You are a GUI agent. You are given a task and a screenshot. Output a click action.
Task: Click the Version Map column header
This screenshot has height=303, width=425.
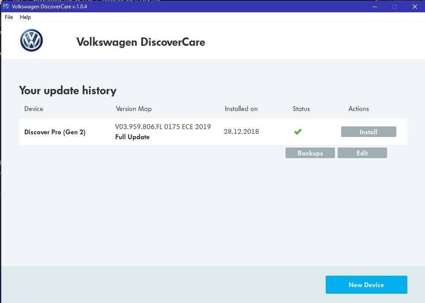click(133, 109)
